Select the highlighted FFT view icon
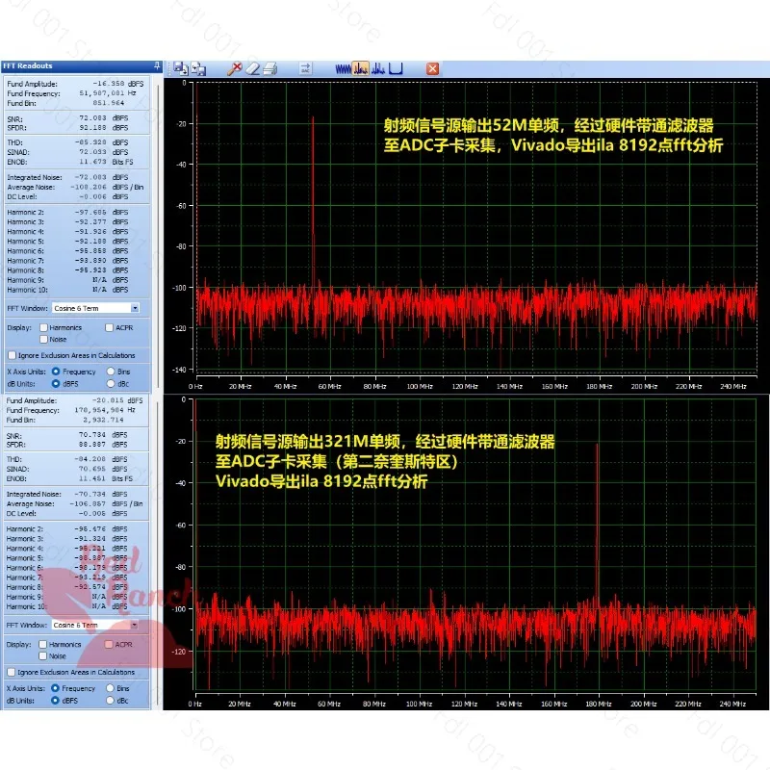The width and height of the screenshot is (770, 770). point(360,68)
